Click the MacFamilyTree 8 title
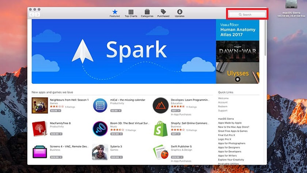This screenshot has width=307, height=173. point(60,123)
